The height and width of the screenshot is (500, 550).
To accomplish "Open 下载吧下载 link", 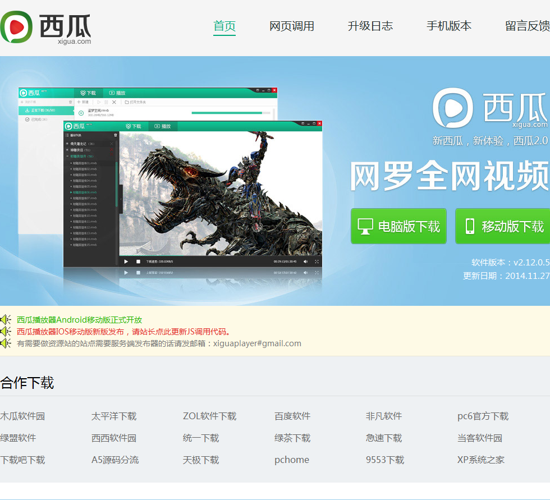I will pyautogui.click(x=22, y=460).
